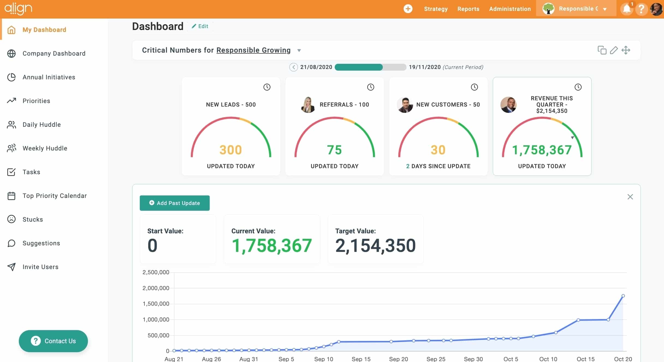Image resolution: width=664 pixels, height=362 pixels.
Task: Click the plus icon in the top bar
Action: click(408, 8)
